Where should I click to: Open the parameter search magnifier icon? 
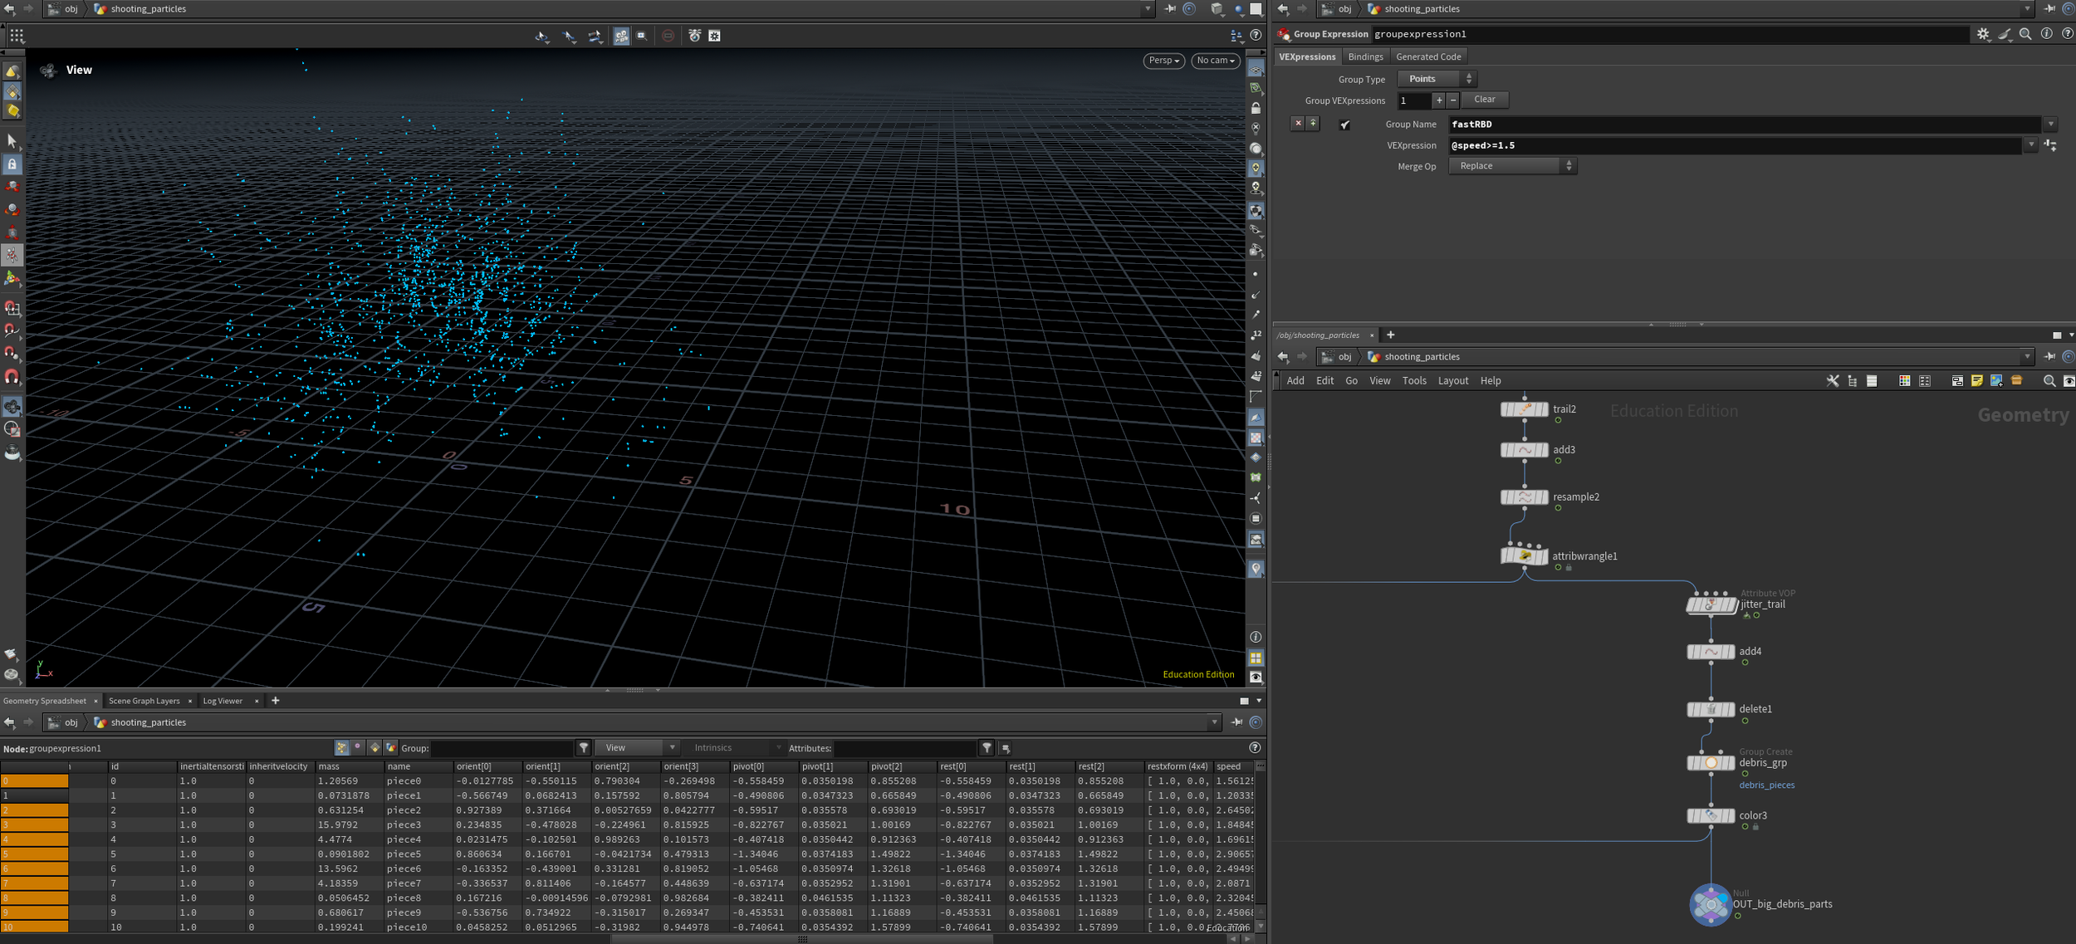click(2025, 34)
